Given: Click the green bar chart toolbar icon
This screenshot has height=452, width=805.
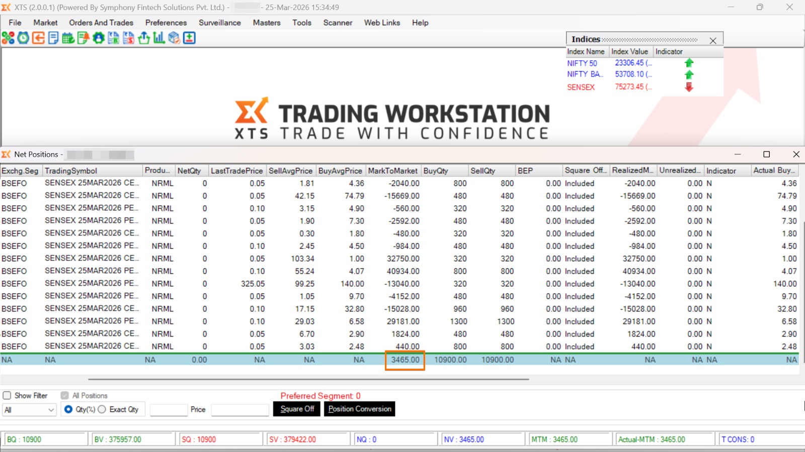Looking at the screenshot, I should (159, 38).
